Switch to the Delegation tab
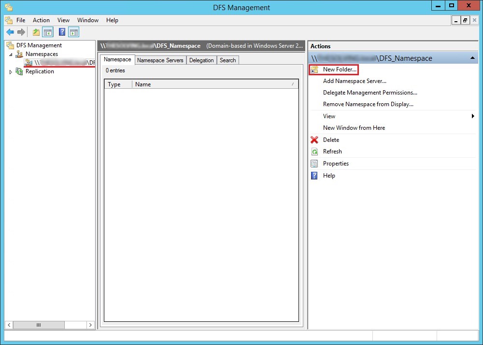This screenshot has height=345, width=483. tap(201, 60)
